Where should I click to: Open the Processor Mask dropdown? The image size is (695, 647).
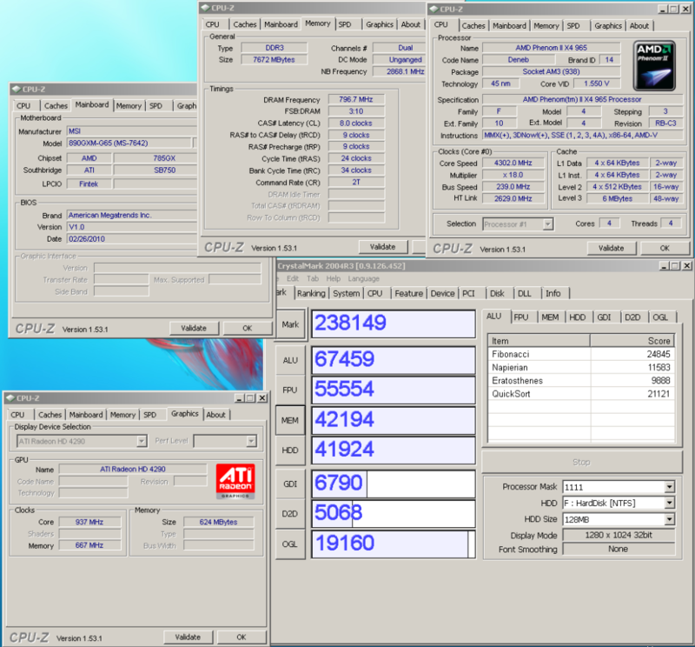click(669, 487)
